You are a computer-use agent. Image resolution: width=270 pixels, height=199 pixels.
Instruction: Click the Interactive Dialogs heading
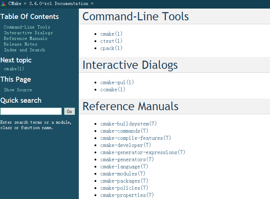pyautogui.click(x=130, y=65)
